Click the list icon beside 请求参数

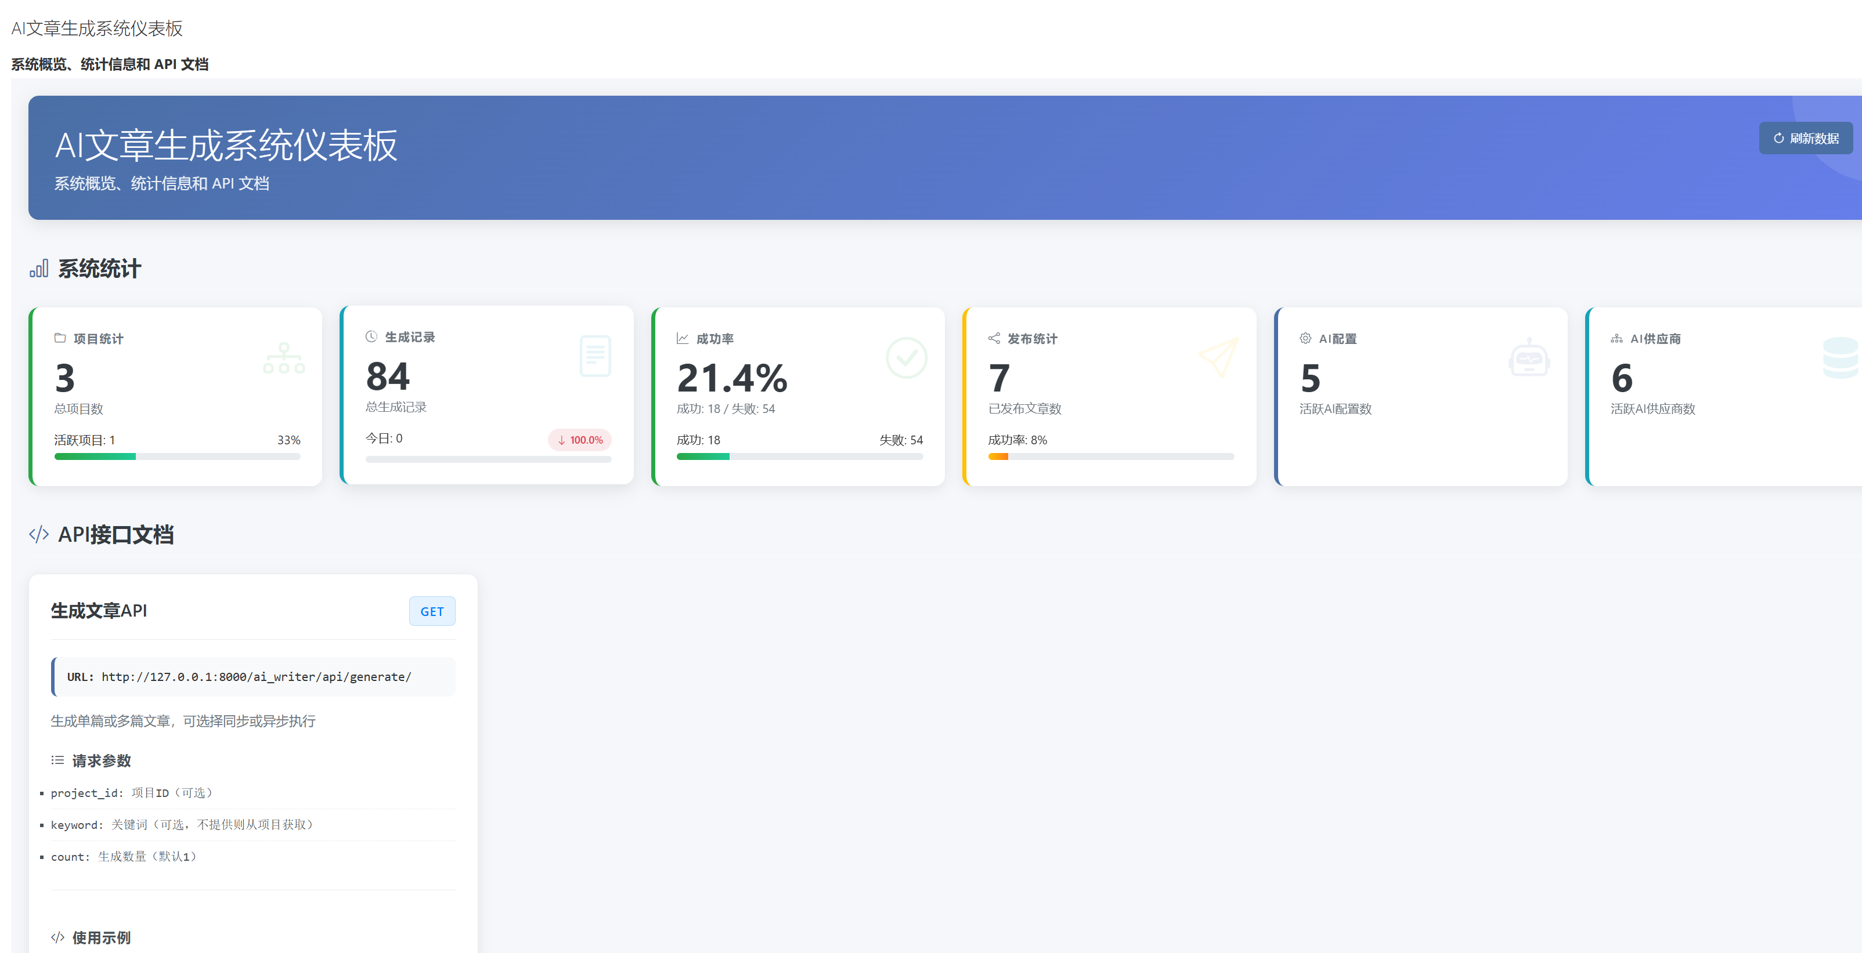click(x=58, y=760)
